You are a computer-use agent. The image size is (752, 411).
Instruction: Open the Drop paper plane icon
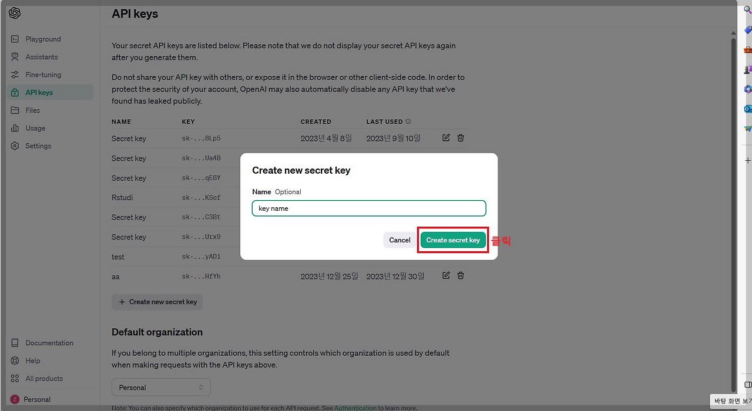[748, 129]
